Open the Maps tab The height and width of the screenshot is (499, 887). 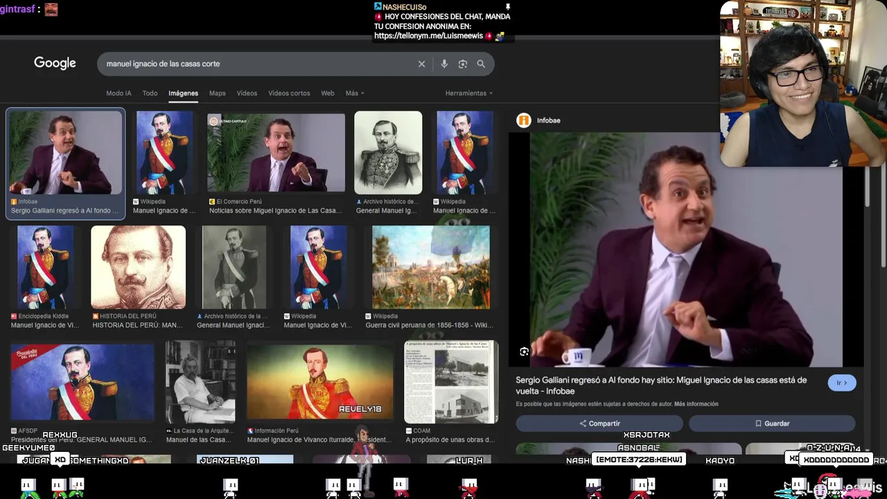tap(218, 93)
